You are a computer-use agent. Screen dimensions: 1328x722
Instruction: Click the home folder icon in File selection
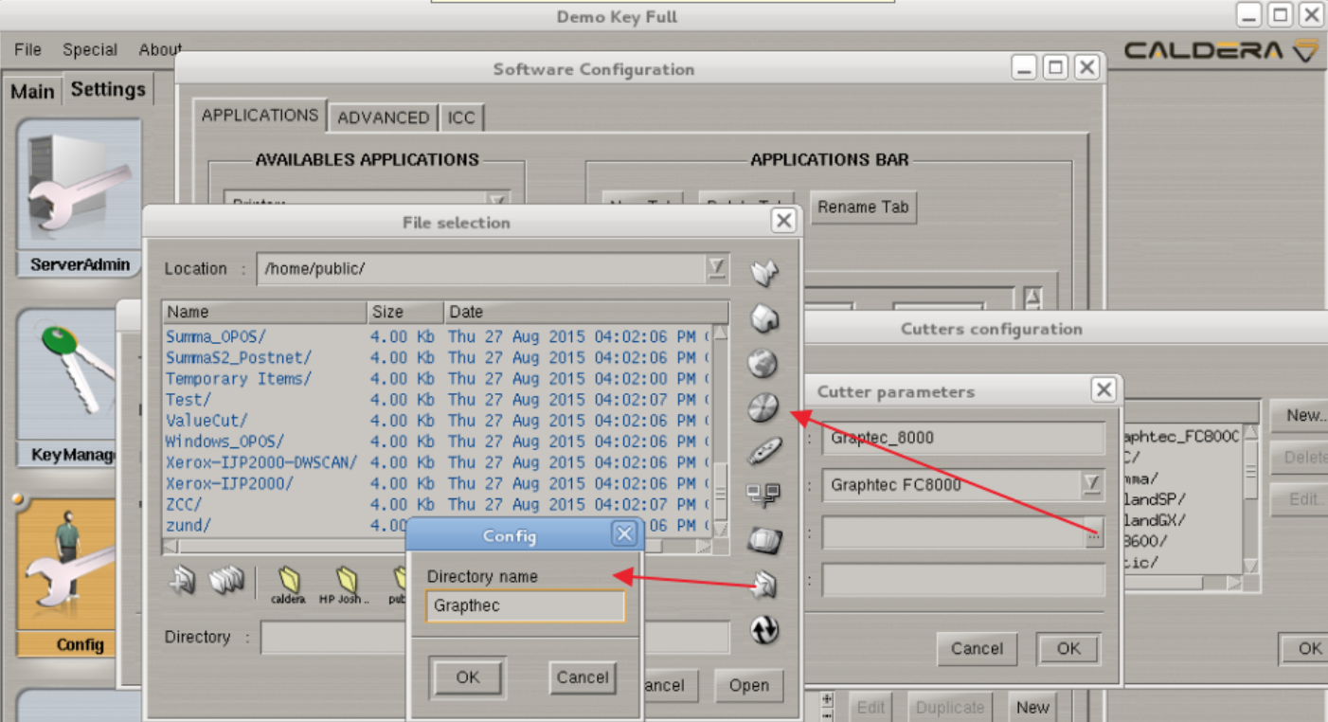click(x=764, y=318)
